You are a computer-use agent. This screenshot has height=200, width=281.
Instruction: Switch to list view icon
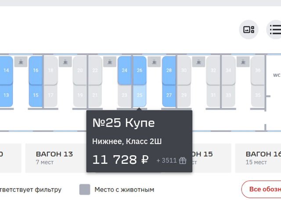275,29
